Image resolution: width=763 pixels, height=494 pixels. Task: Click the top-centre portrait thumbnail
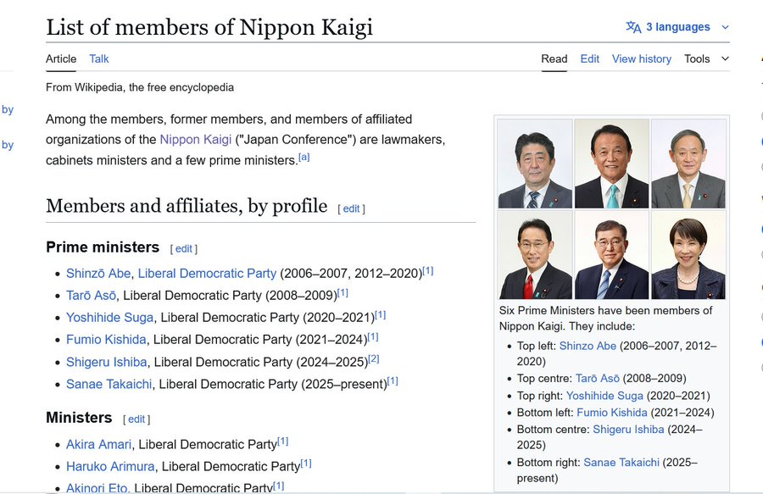611,164
